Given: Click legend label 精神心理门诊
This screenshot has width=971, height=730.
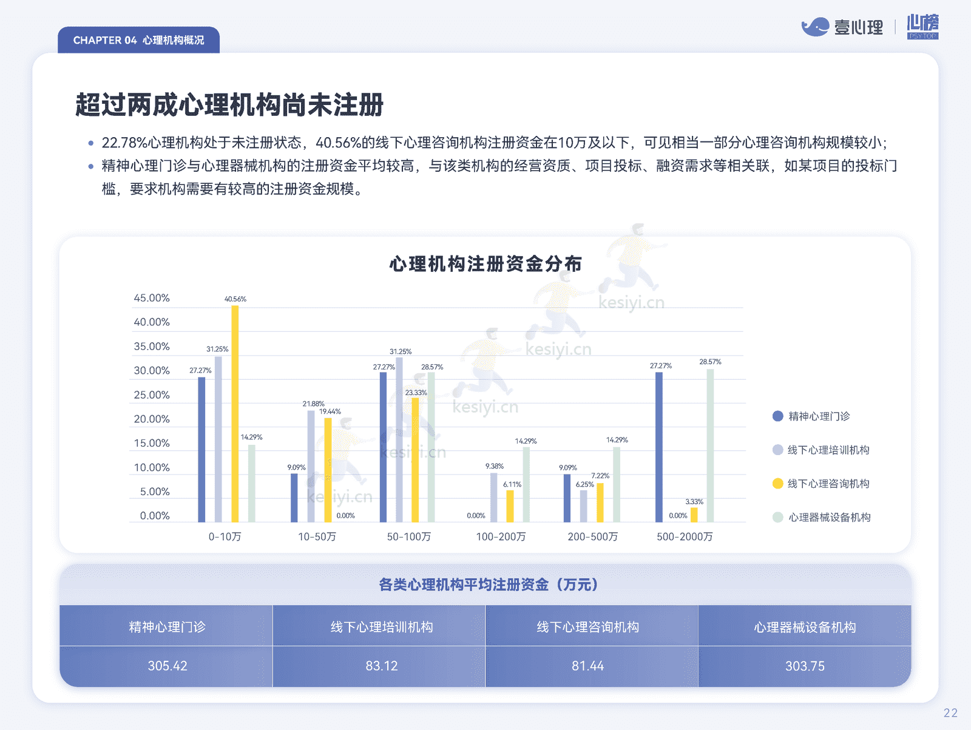Looking at the screenshot, I should [819, 416].
